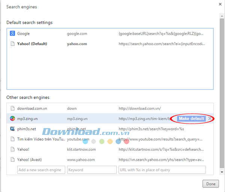Focus the Add a new search engine field
The width and height of the screenshot is (225, 192).
(41, 170)
